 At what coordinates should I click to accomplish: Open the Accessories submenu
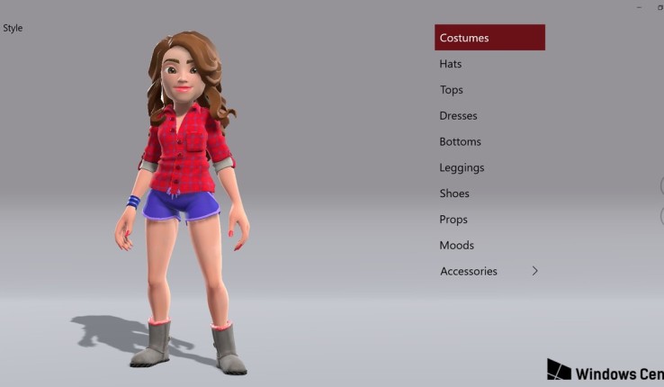click(x=469, y=272)
